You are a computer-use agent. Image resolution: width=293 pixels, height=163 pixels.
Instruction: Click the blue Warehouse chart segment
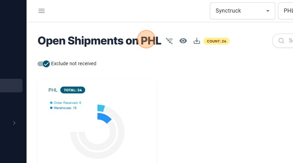pos(105,117)
